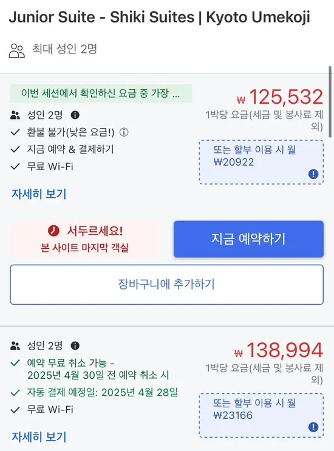
Task: Click the 지금 예약하기 booking button
Action: [248, 239]
